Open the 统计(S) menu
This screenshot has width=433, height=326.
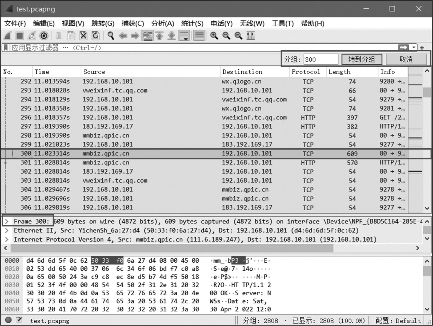tap(192, 24)
